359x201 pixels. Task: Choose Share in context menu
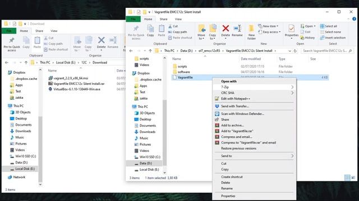point(254,119)
